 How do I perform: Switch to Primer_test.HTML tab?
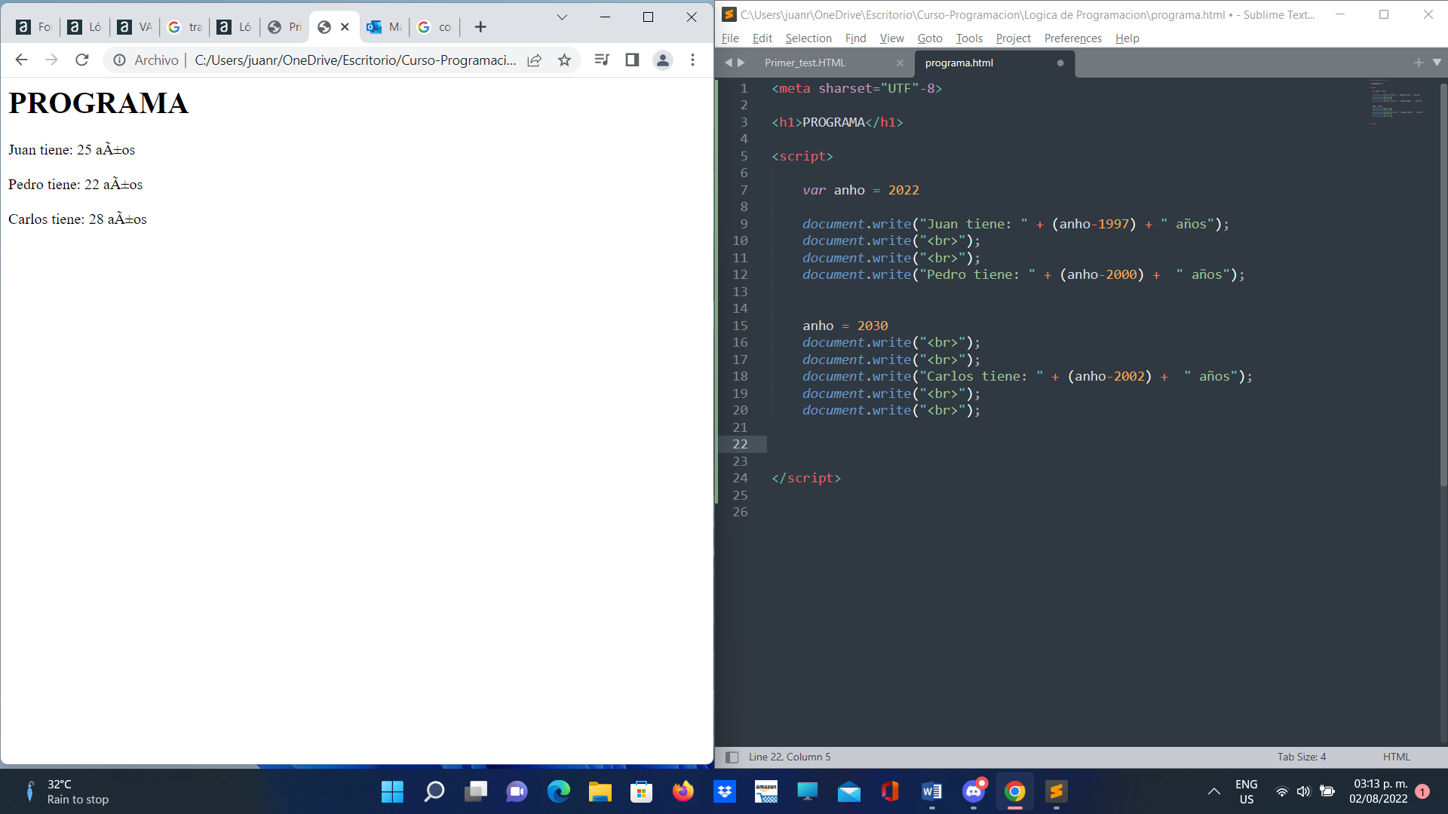pyautogui.click(x=805, y=63)
